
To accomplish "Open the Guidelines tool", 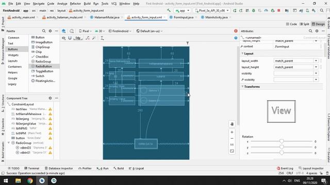I will coord(102,38).
